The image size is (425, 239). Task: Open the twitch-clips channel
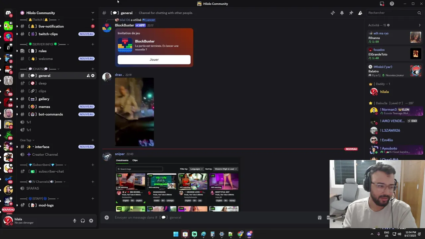point(57,34)
